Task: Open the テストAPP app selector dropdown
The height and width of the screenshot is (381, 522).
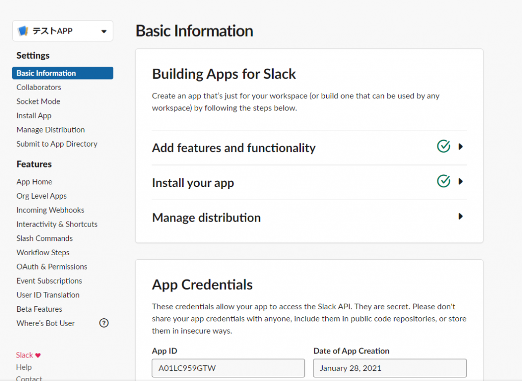Action: [63, 31]
